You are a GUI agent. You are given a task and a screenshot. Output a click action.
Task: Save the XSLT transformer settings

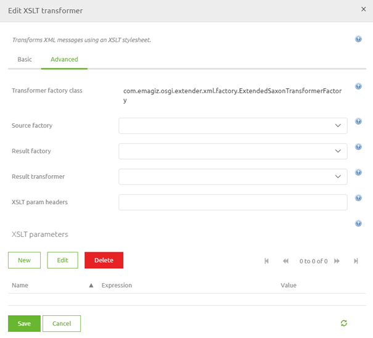coord(24,323)
